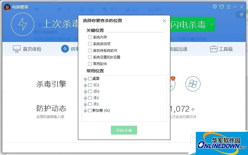Tick the 常用软件 checkbox

(x=90, y=64)
